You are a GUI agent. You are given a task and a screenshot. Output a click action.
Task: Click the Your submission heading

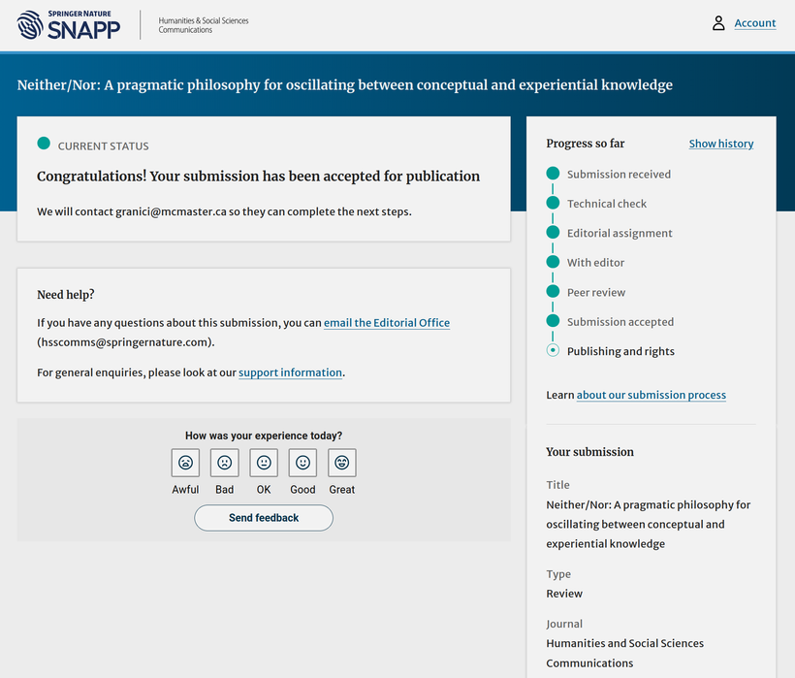[x=589, y=452]
